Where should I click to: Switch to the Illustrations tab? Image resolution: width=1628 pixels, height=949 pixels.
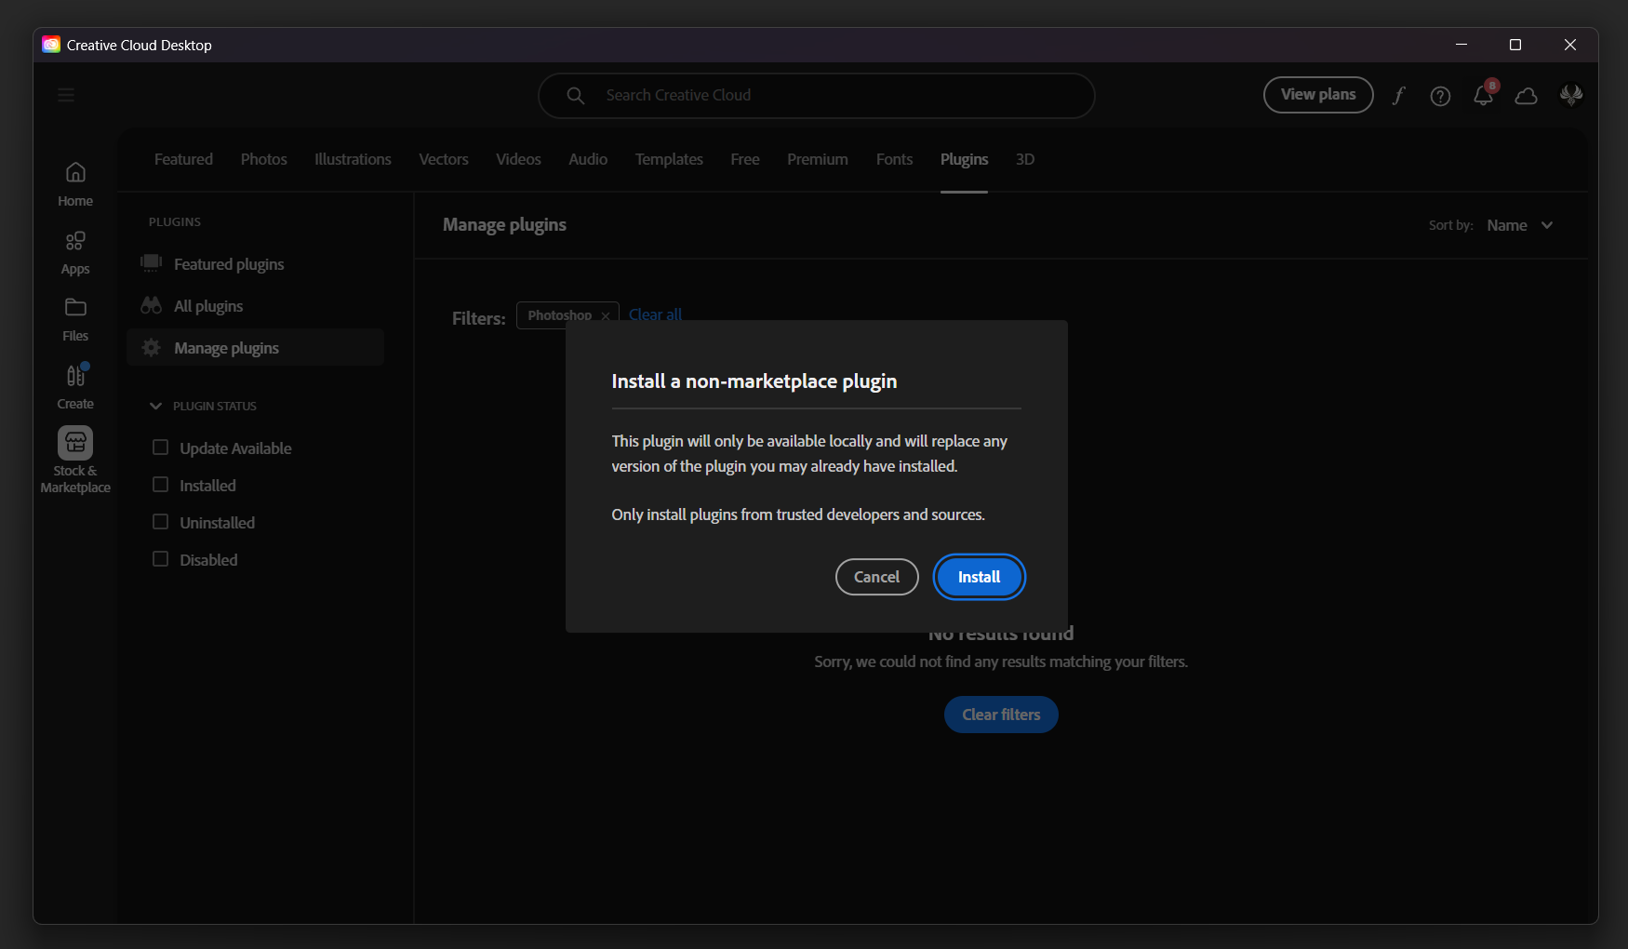click(x=353, y=159)
